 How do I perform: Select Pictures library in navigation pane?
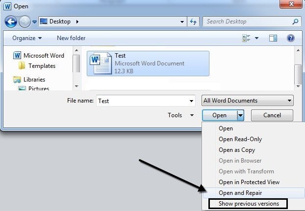[x=33, y=88]
